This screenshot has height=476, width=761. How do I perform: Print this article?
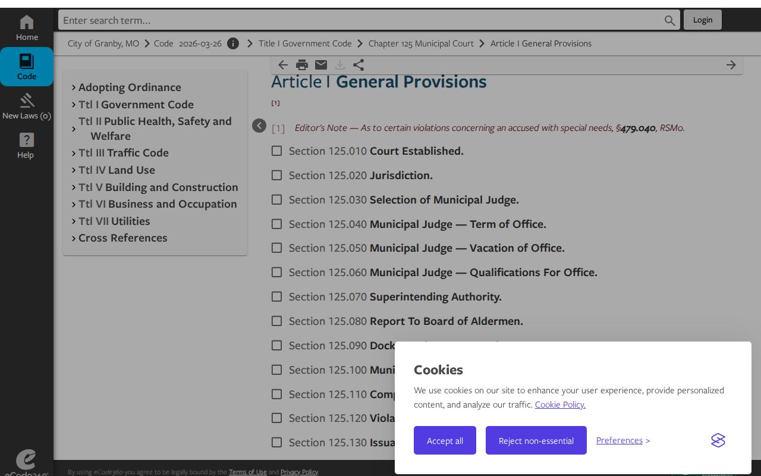pos(302,65)
